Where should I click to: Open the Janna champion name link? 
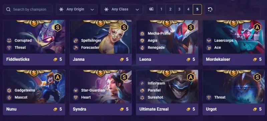79,59
